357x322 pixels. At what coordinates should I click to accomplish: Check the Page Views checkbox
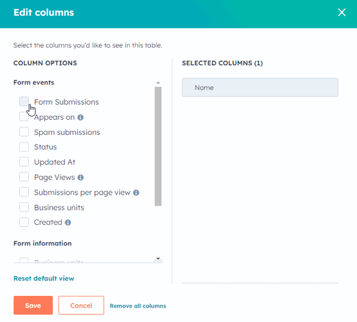(x=24, y=177)
